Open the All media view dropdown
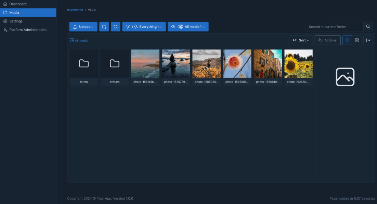377x204 pixels. (x=188, y=27)
